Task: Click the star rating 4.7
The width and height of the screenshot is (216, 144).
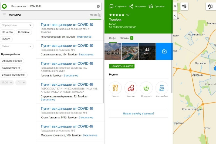Action: [x=119, y=15]
